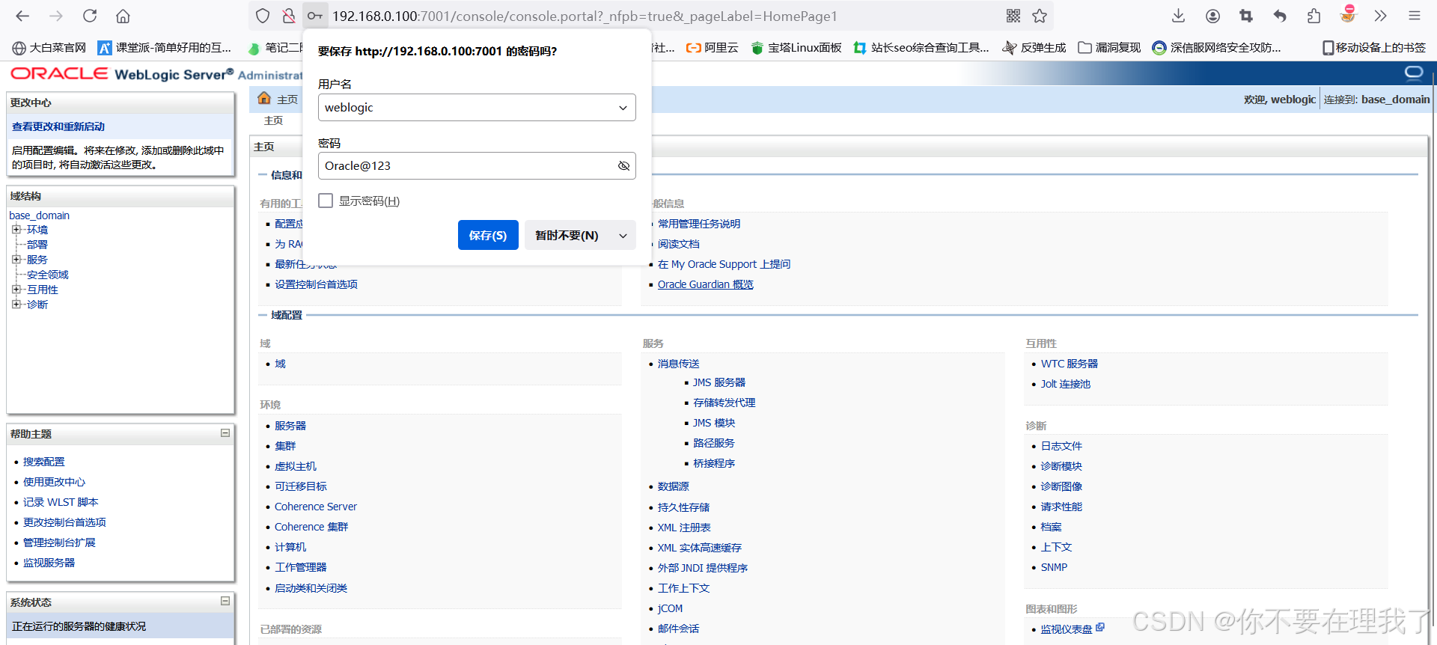The image size is (1437, 645).
Task: Expand the 服务 tree node
Action: (16, 260)
